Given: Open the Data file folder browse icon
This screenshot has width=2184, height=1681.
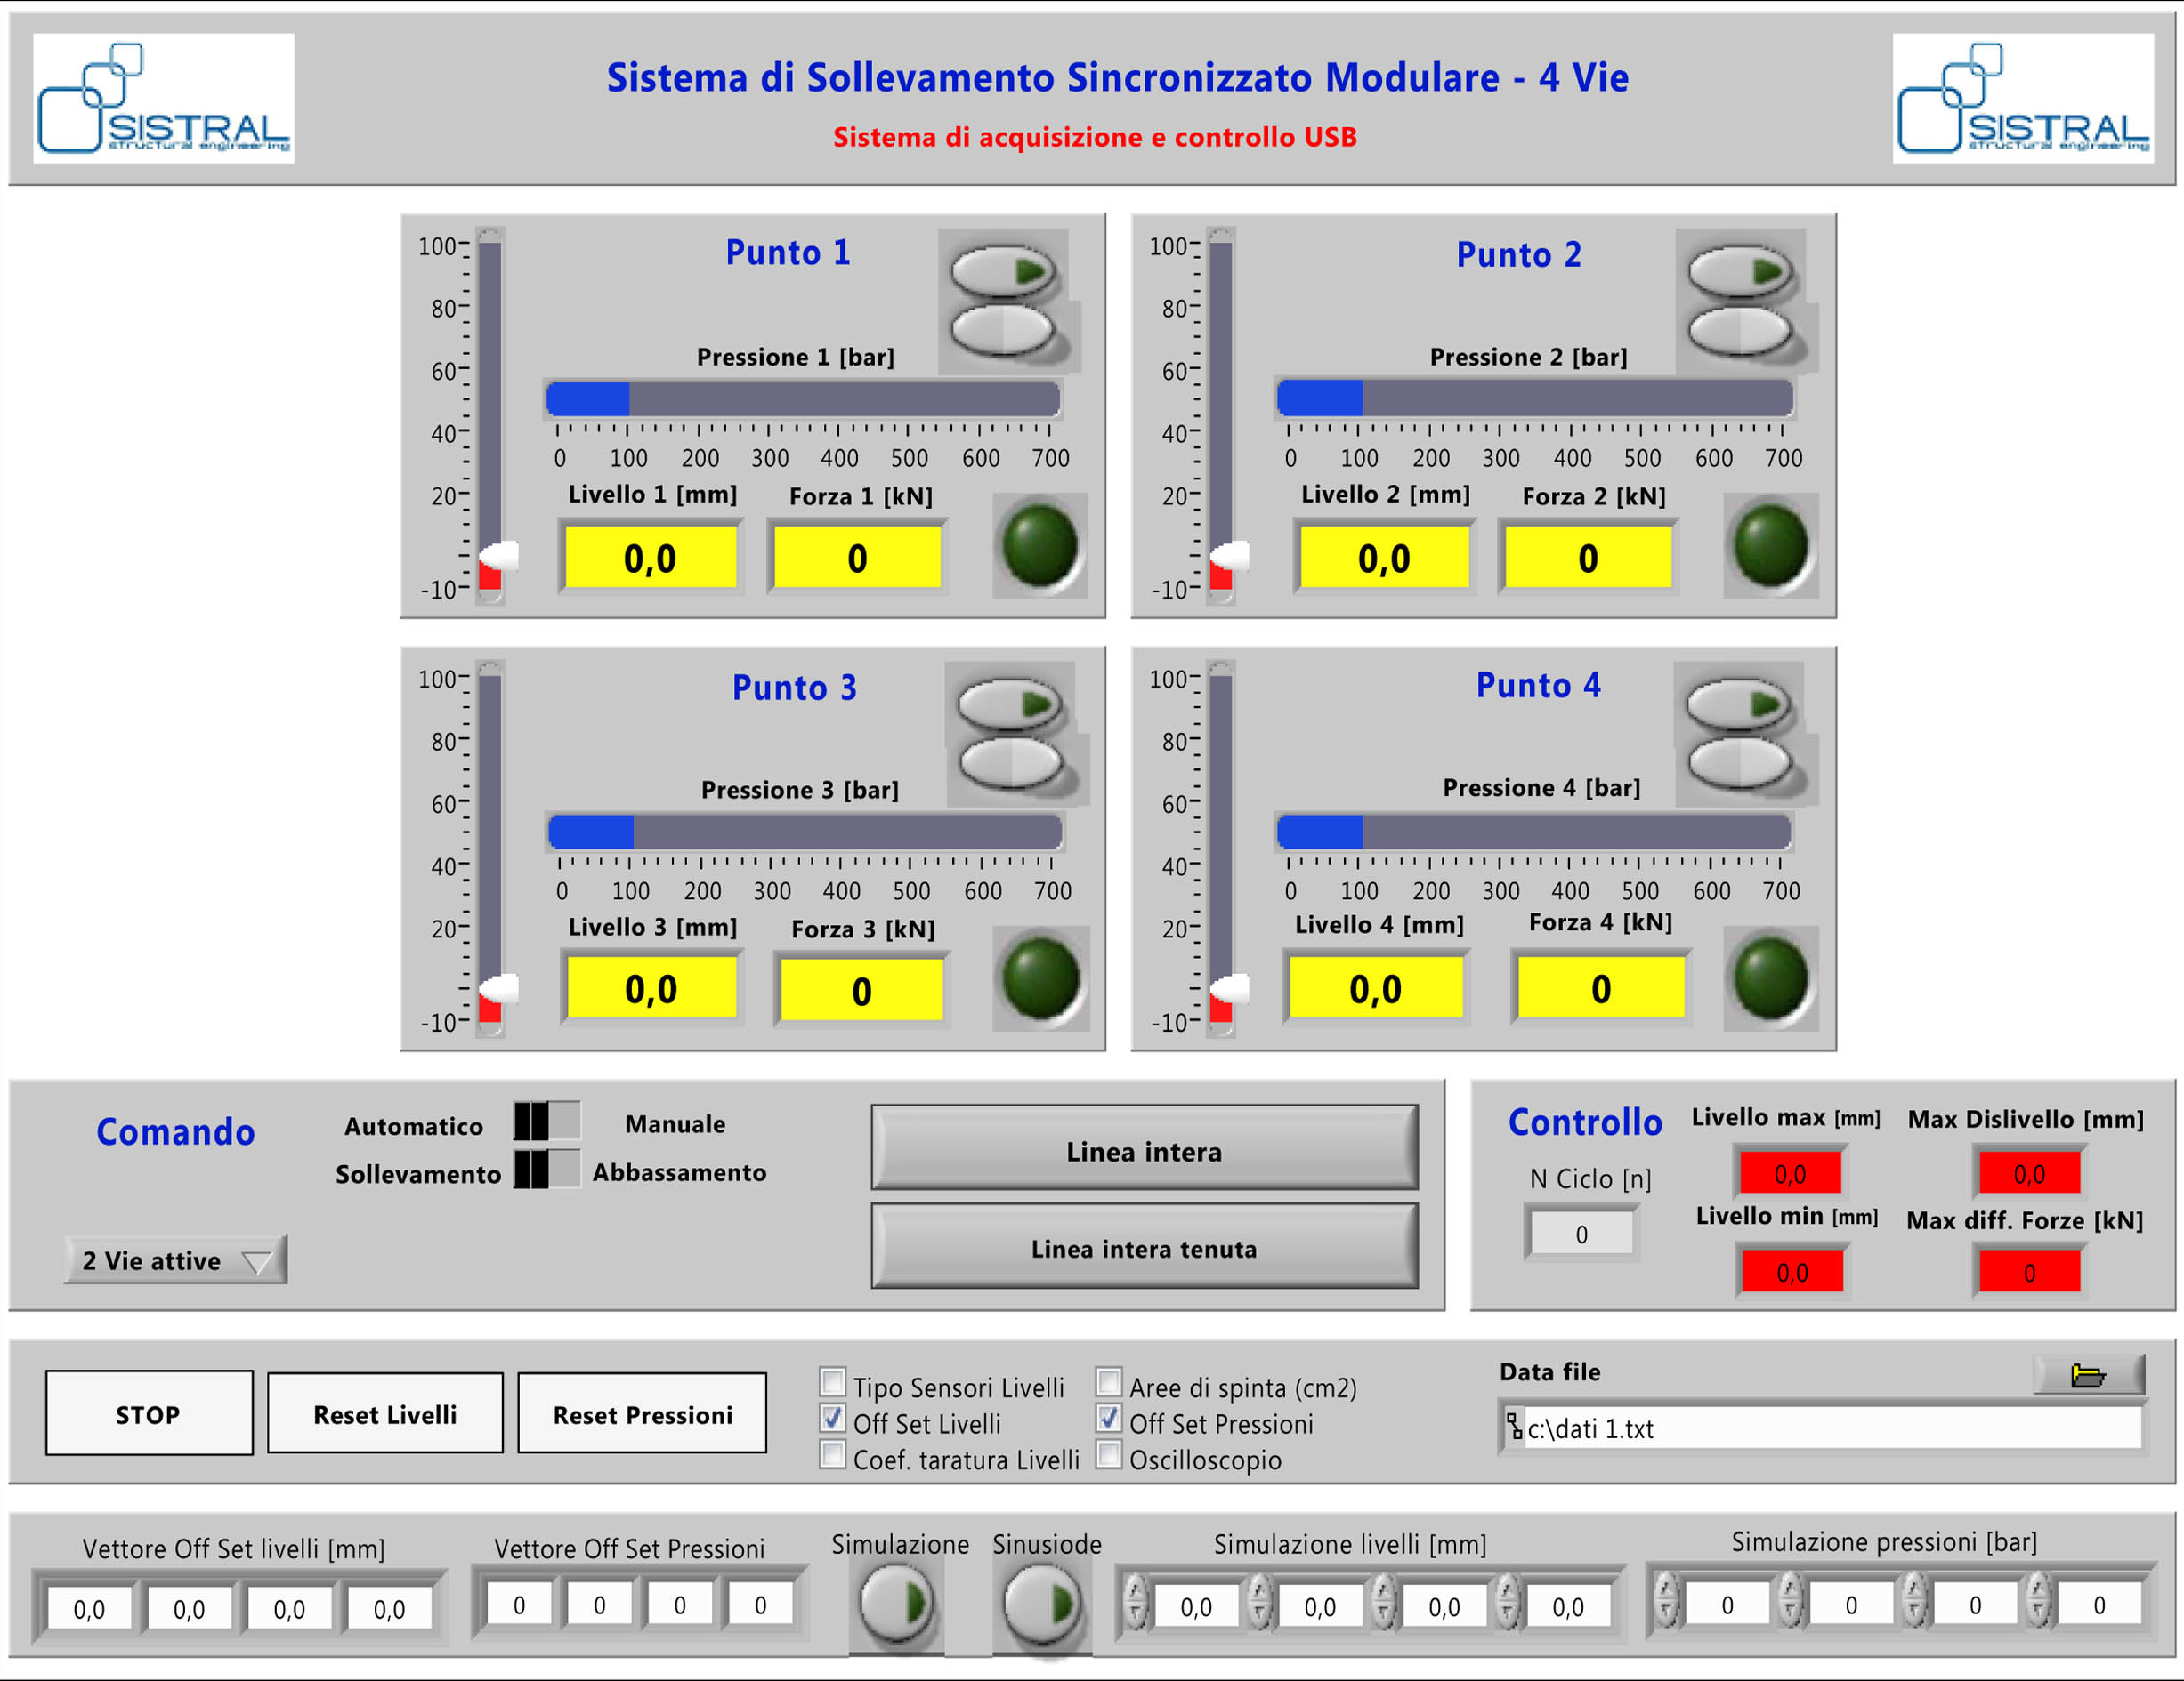Looking at the screenshot, I should [x=2088, y=1375].
